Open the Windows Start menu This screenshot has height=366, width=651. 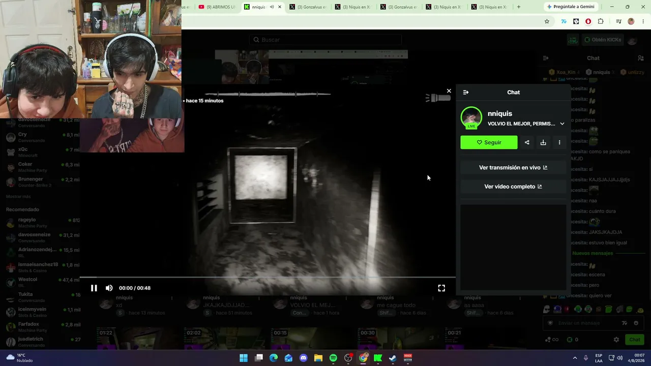[244, 358]
